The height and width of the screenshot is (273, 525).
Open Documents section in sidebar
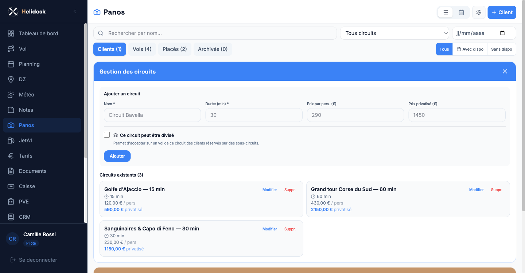pyautogui.click(x=42, y=171)
